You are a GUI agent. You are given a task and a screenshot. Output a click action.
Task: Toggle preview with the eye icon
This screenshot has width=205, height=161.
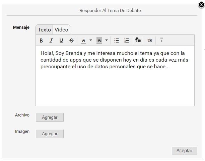click(x=150, y=41)
